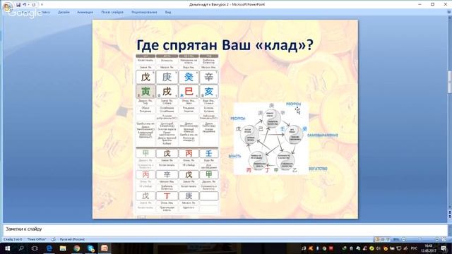Open the Дизайн ribbon tab
452x254 pixels.
[x=64, y=12]
